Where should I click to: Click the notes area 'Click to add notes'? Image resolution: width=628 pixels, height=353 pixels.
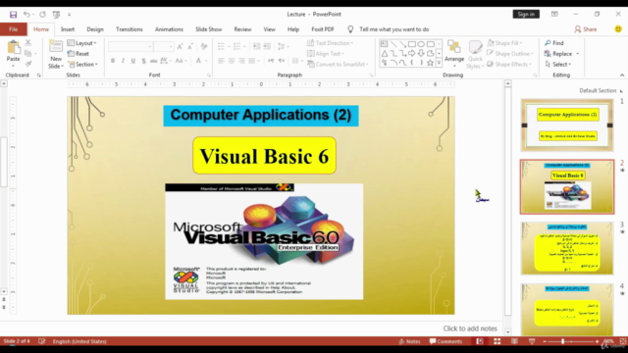pos(470,328)
